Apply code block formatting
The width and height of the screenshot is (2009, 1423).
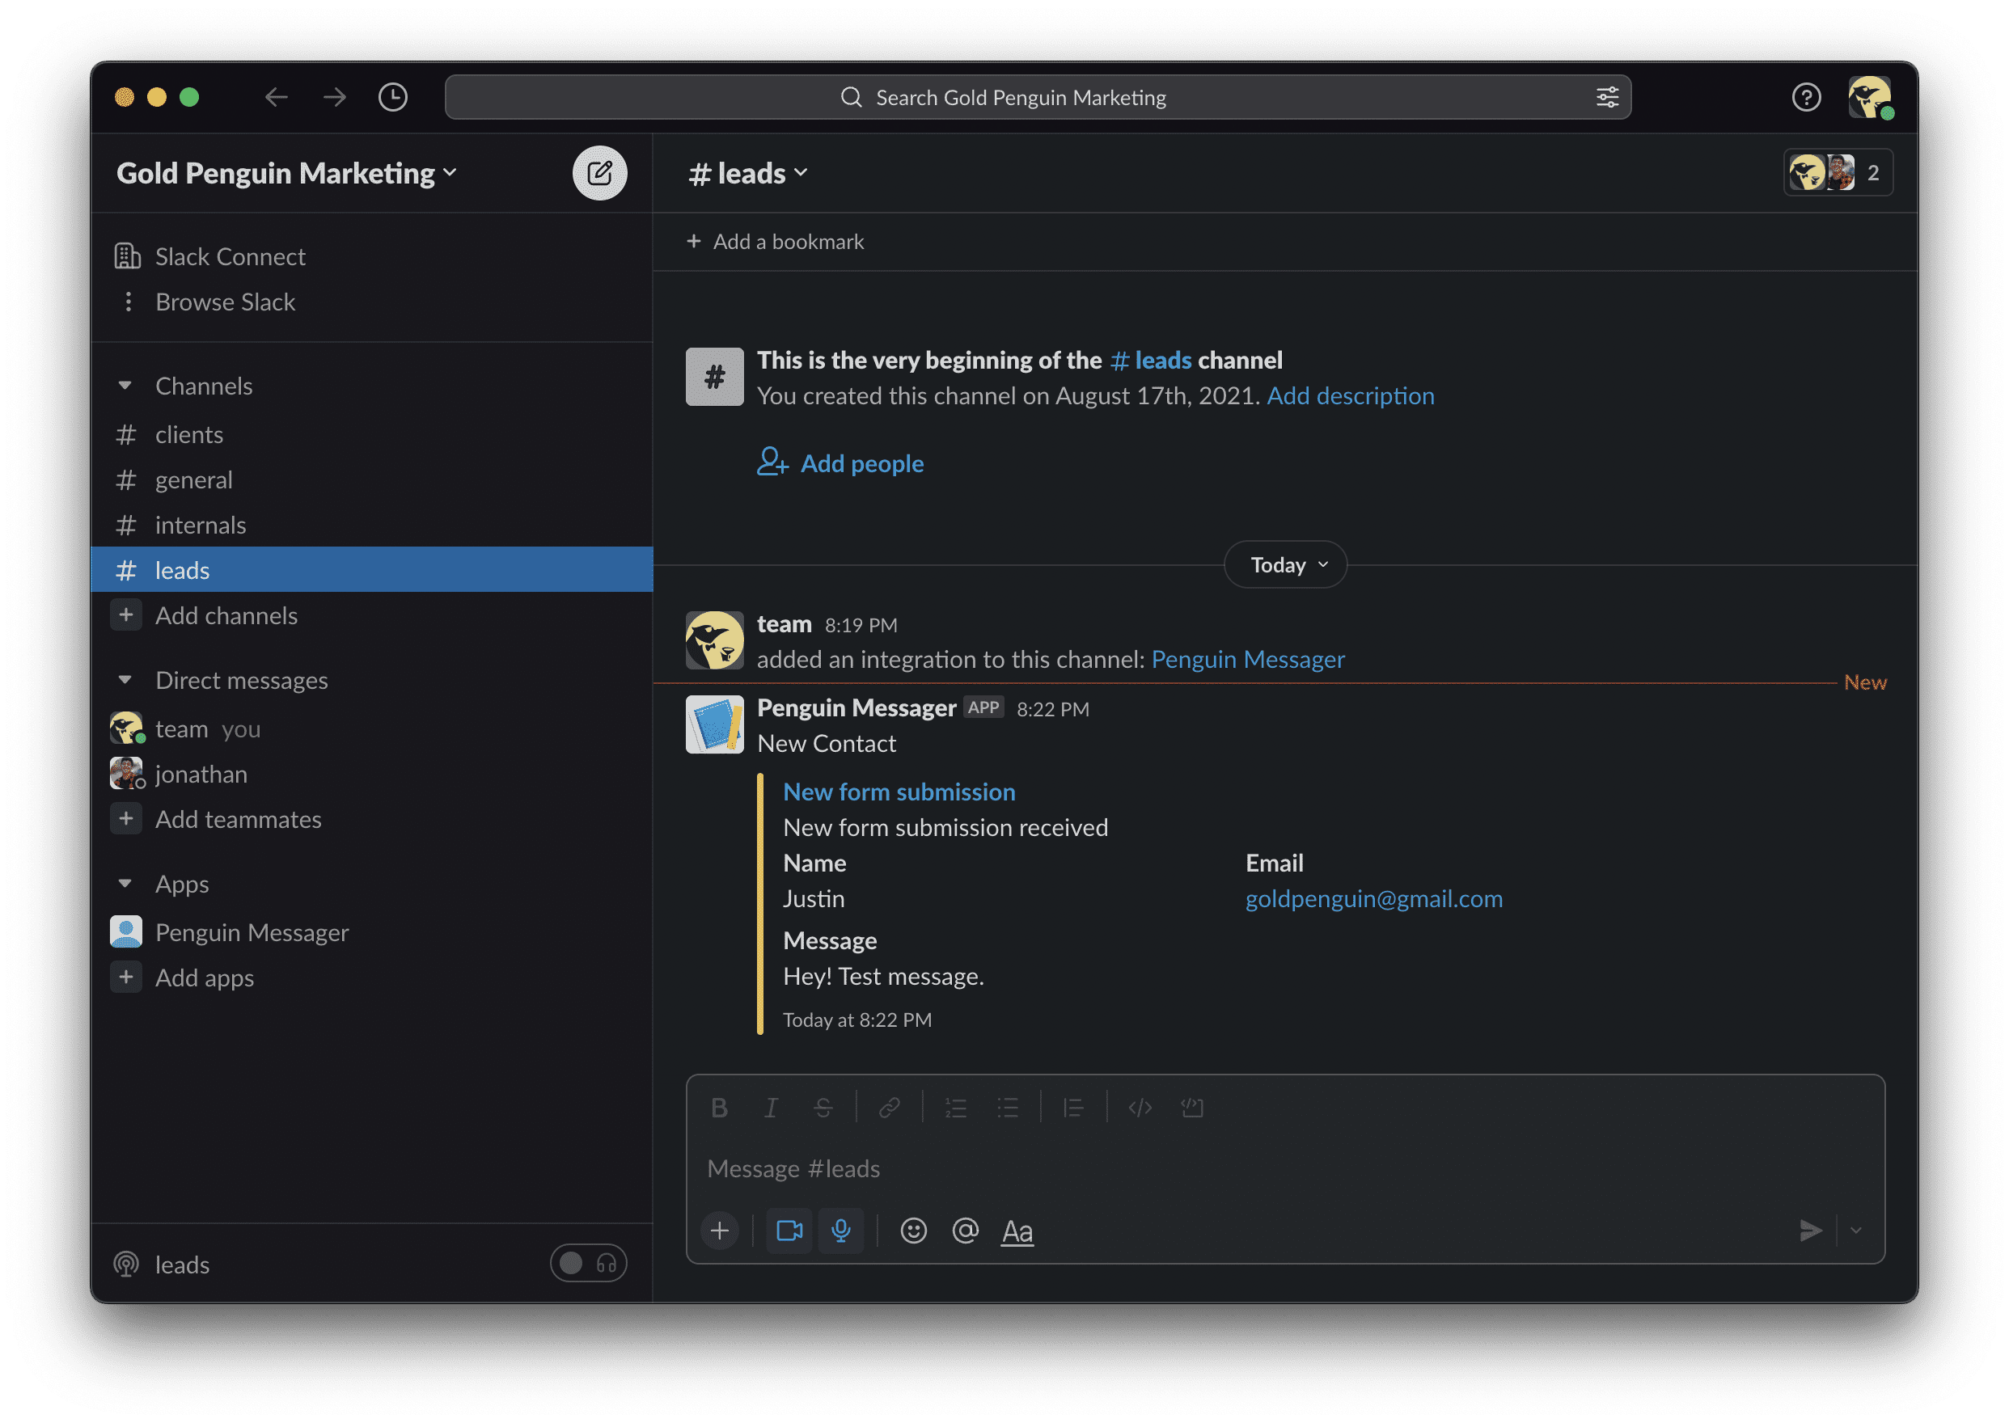1192,1108
